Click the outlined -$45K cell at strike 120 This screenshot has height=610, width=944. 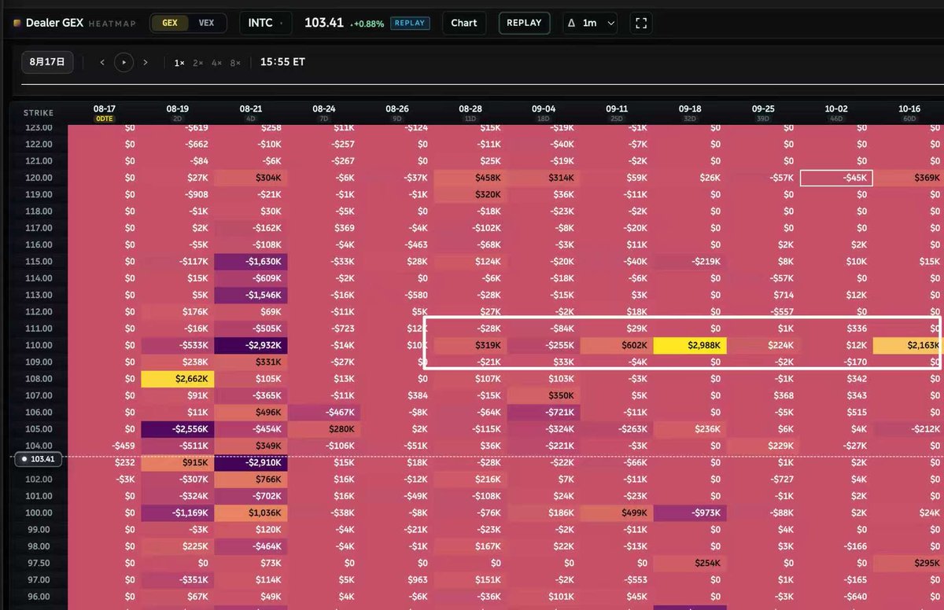836,178
